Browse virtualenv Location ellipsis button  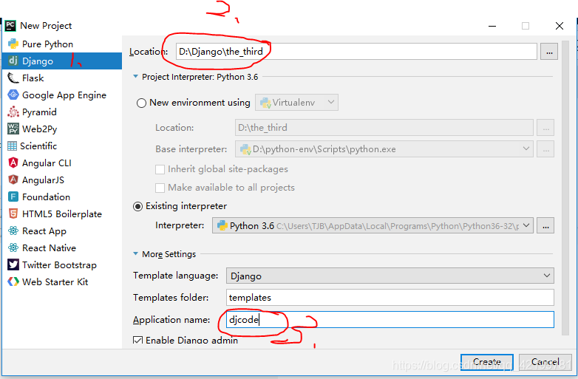click(x=545, y=128)
